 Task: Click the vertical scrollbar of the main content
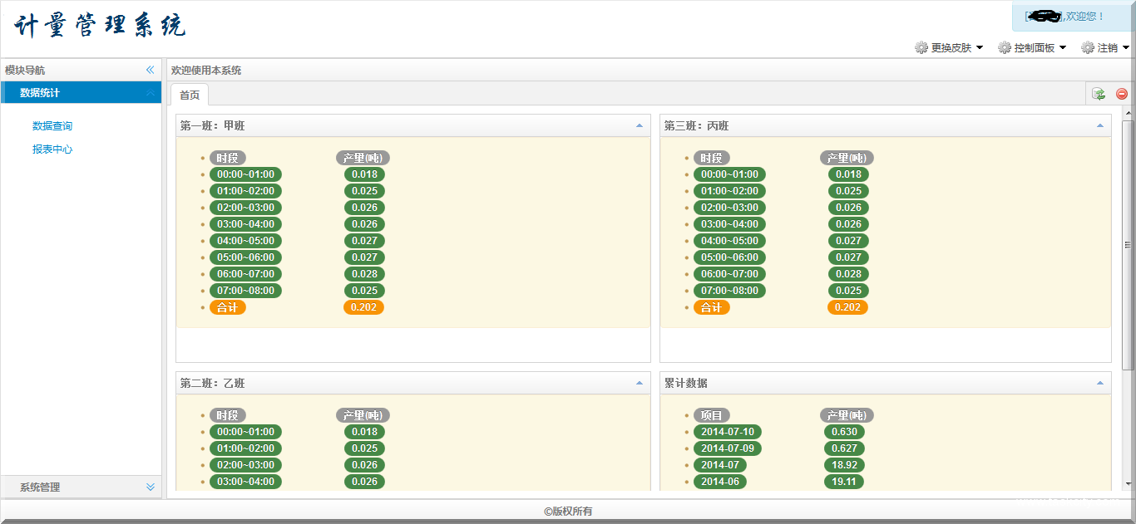click(x=1128, y=245)
